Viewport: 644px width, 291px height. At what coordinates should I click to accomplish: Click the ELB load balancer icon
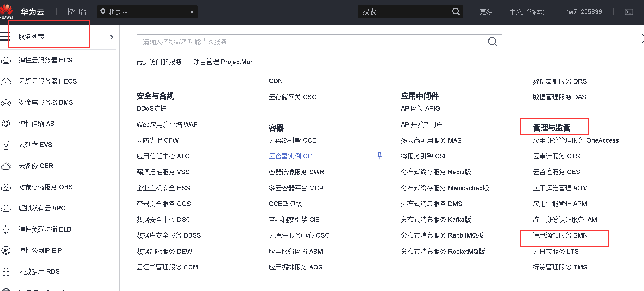[6, 229]
